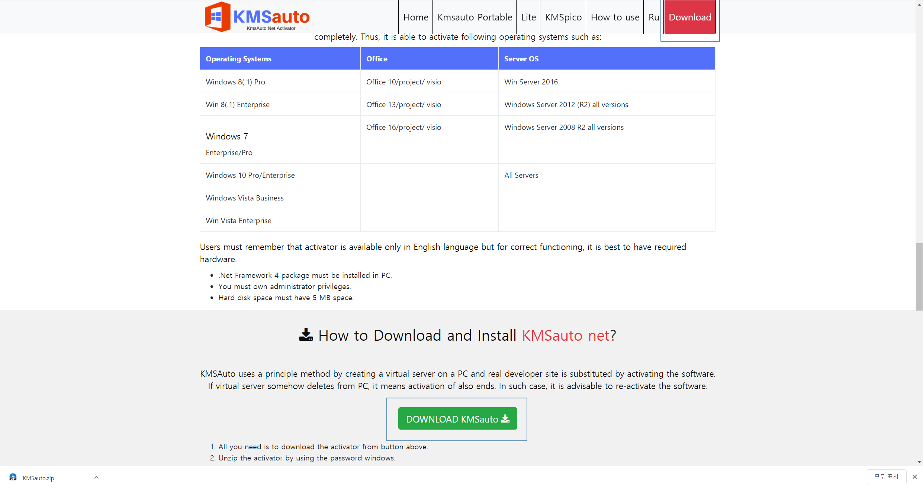This screenshot has height=488, width=923.
Task: Open the Home menu item
Action: pyautogui.click(x=415, y=17)
